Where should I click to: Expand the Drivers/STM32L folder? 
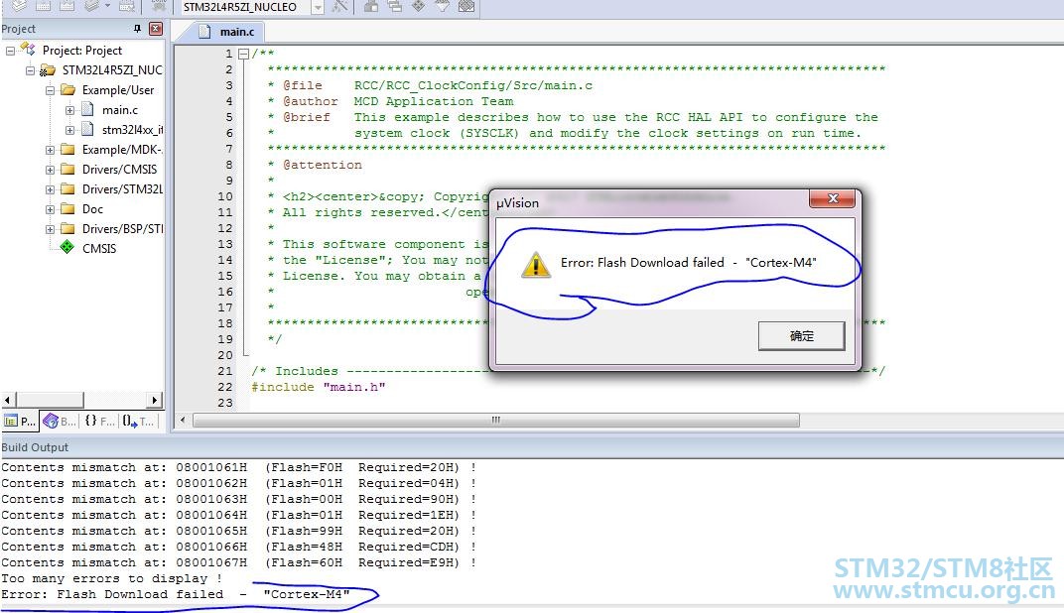pos(50,189)
